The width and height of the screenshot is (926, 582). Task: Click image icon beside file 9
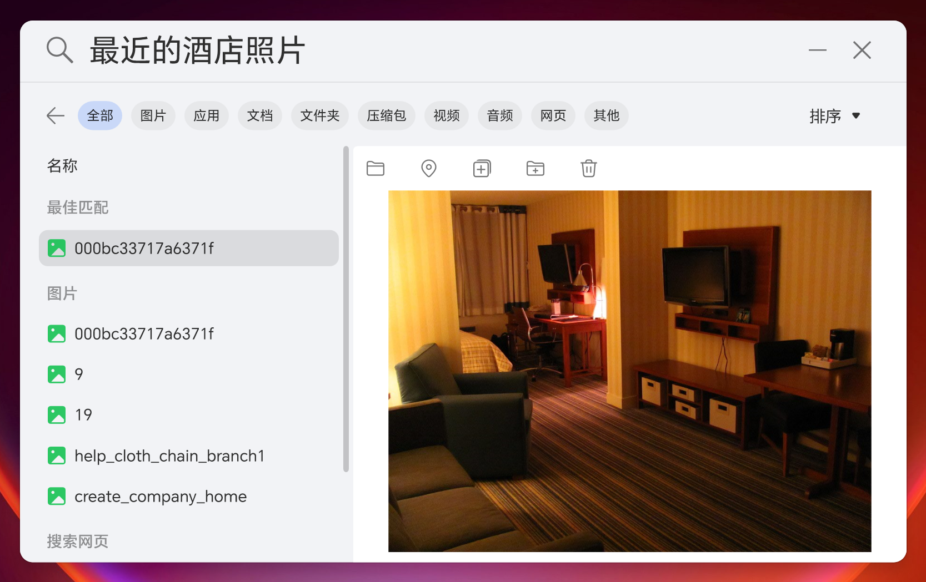[57, 374]
